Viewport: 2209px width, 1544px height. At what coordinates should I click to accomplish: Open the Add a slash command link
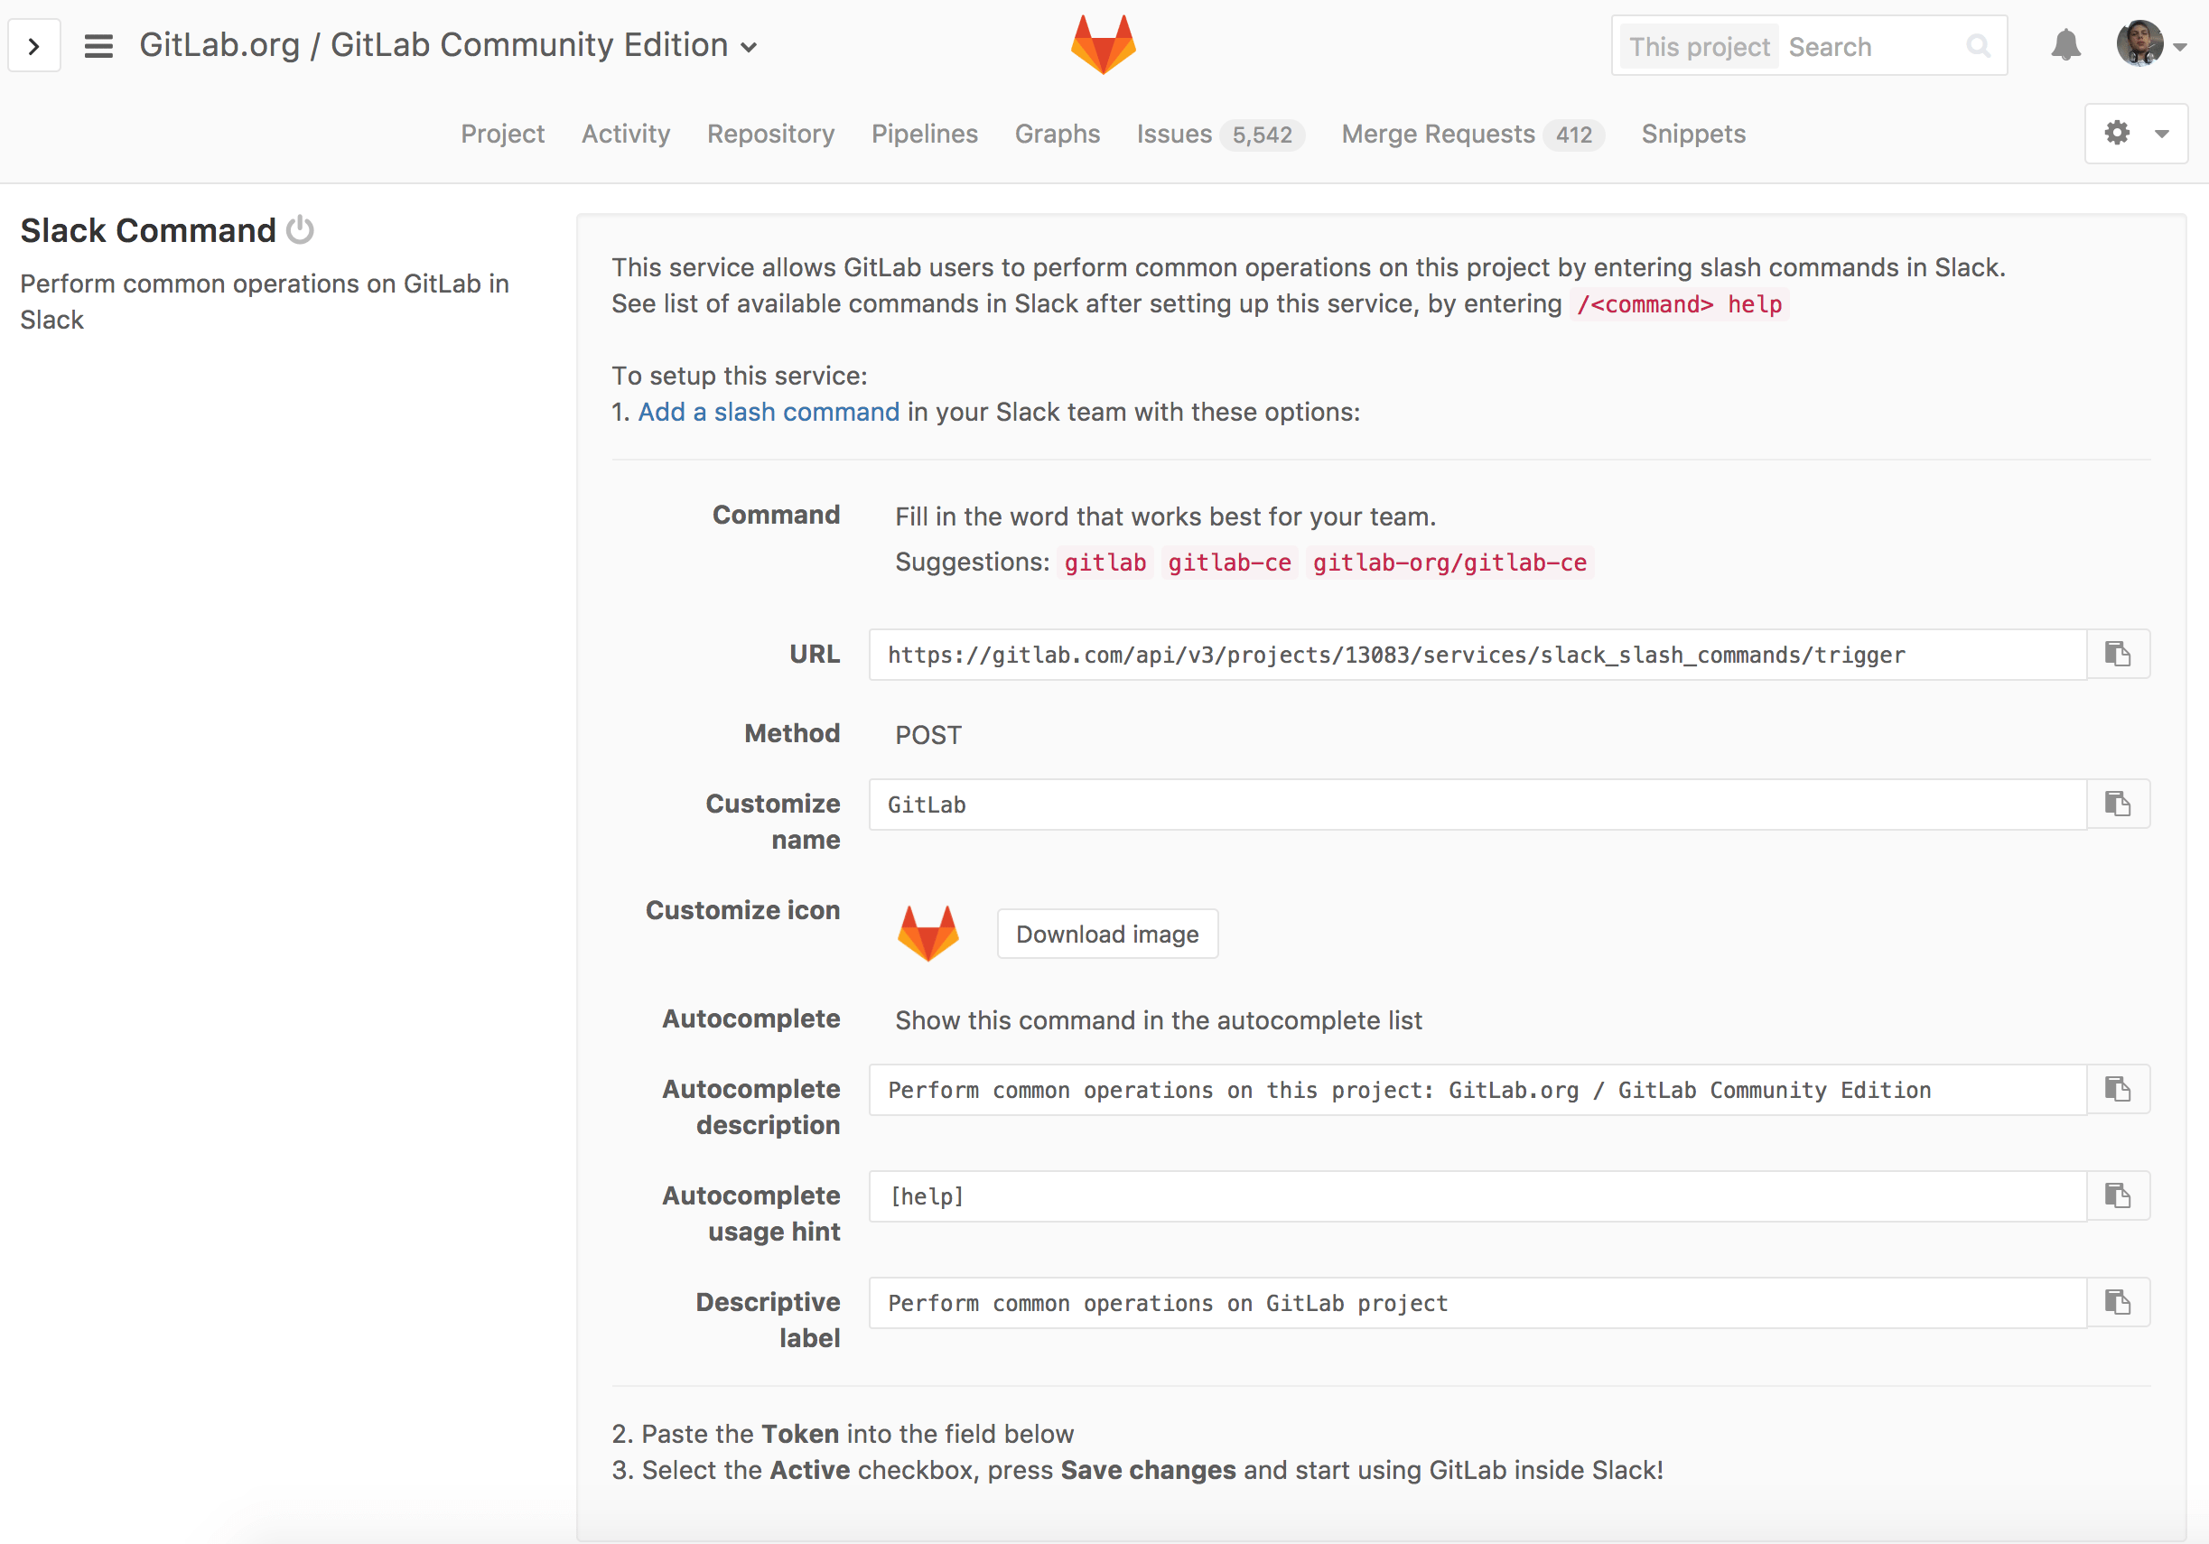(767, 412)
